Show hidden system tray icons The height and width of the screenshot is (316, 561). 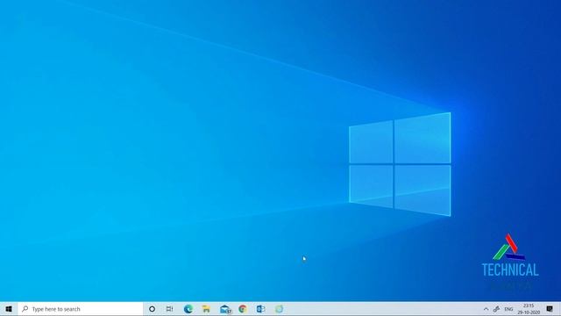(x=486, y=309)
